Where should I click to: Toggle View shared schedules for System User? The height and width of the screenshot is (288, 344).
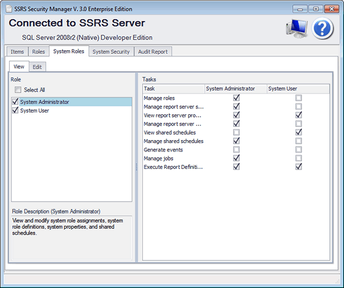tap(298, 132)
